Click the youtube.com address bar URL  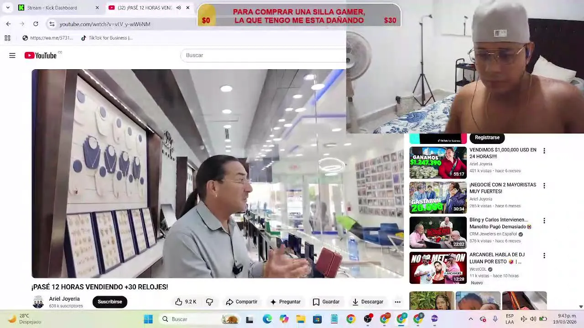click(x=104, y=24)
